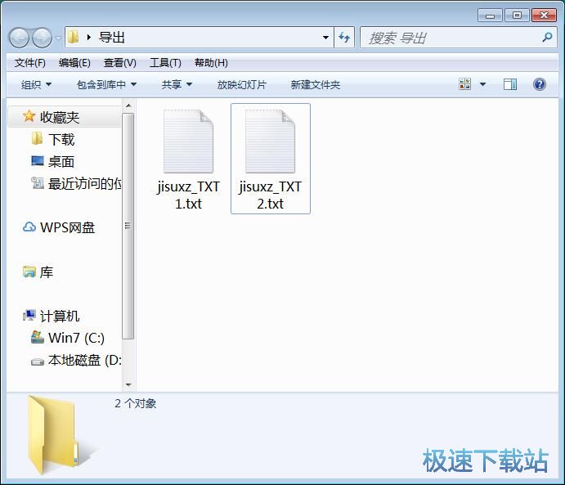Click the file name jisuxz_TXT2.txt

coord(271,195)
